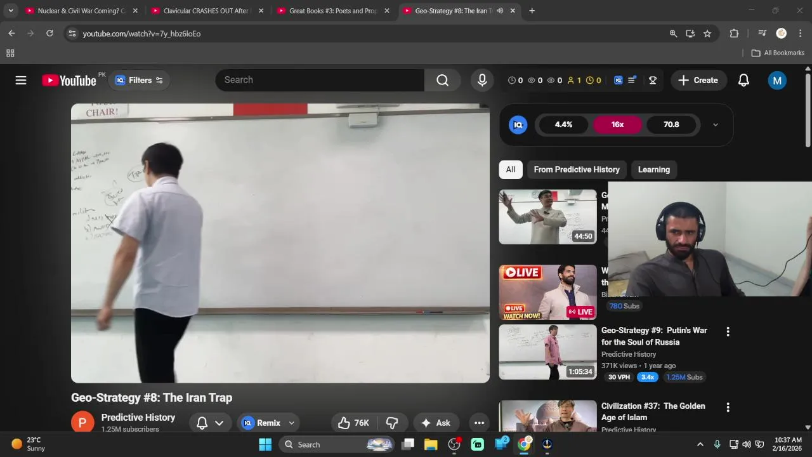
Task: Dislike the video
Action: click(x=392, y=423)
